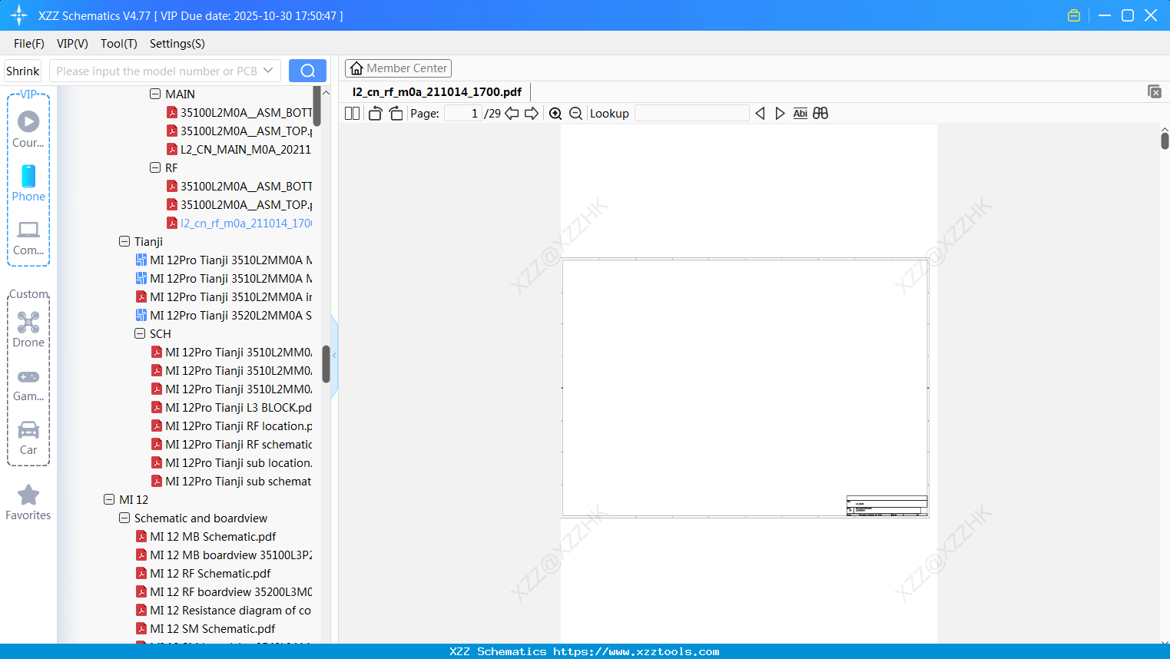Viewport: 1170px width, 659px height.
Task: Close the open document panel icon
Action: coord(1155,92)
